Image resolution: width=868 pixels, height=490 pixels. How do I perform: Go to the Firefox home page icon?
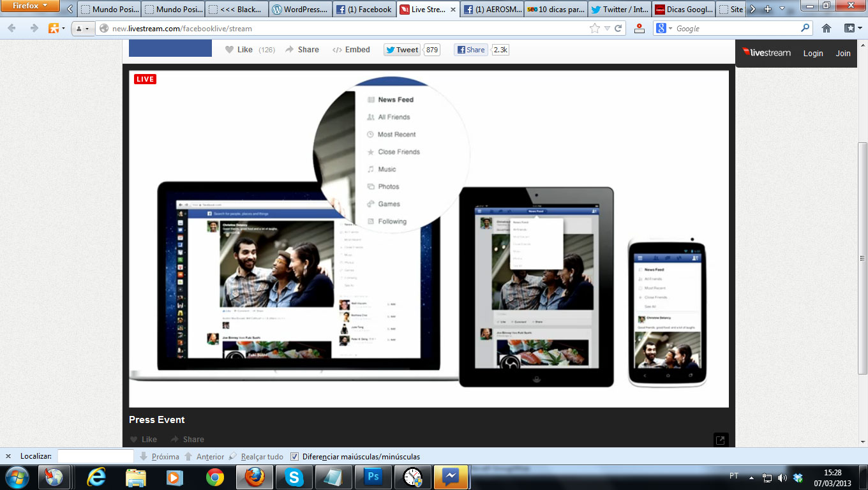pos(827,28)
